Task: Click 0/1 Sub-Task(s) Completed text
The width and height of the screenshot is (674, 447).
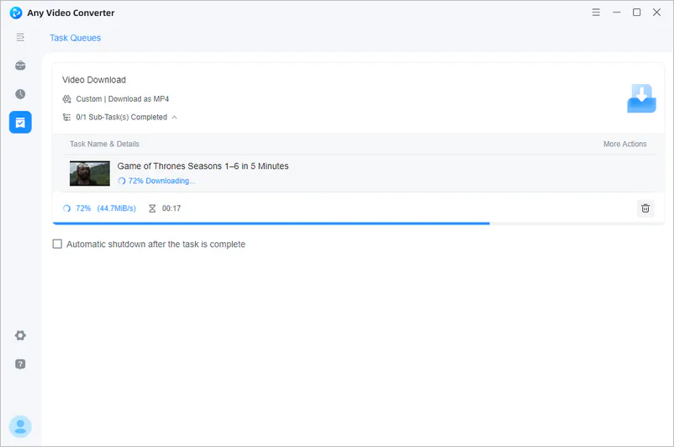Action: (x=122, y=118)
